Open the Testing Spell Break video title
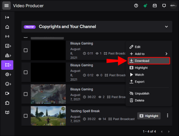 click(x=85, y=111)
